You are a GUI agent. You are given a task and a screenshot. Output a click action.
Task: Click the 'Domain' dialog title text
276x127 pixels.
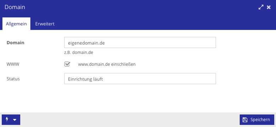coord(15,7)
